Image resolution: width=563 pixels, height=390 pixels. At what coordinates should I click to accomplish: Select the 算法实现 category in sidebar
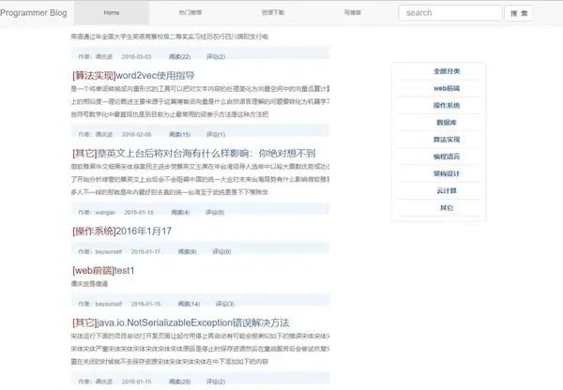tap(447, 139)
